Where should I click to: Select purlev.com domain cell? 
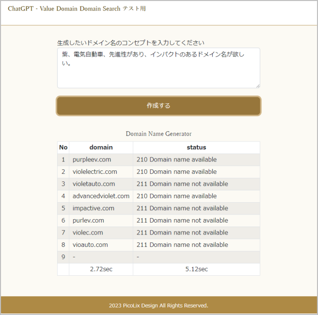click(x=101, y=221)
